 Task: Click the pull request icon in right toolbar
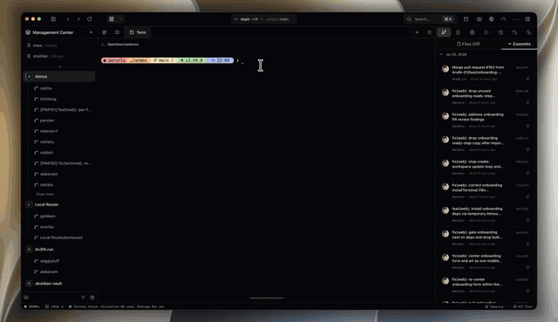pos(515,32)
